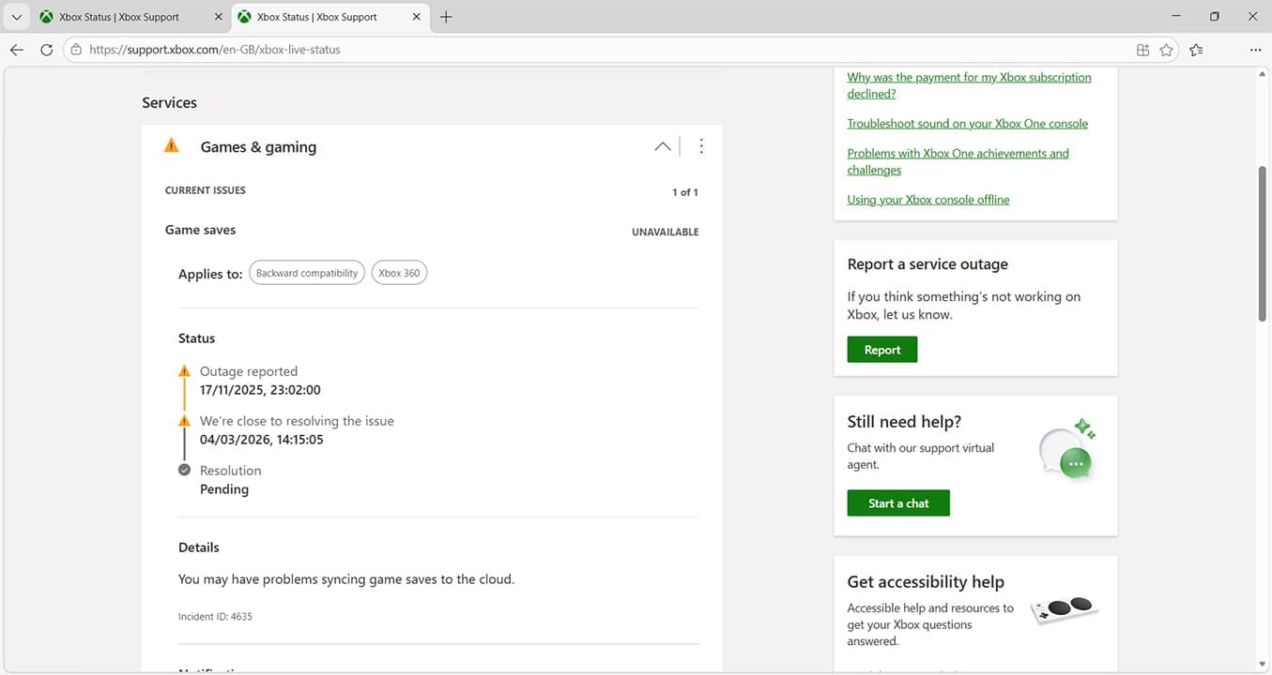The width and height of the screenshot is (1272, 675).
Task: Reload the page with refresh icon
Action: tap(46, 50)
